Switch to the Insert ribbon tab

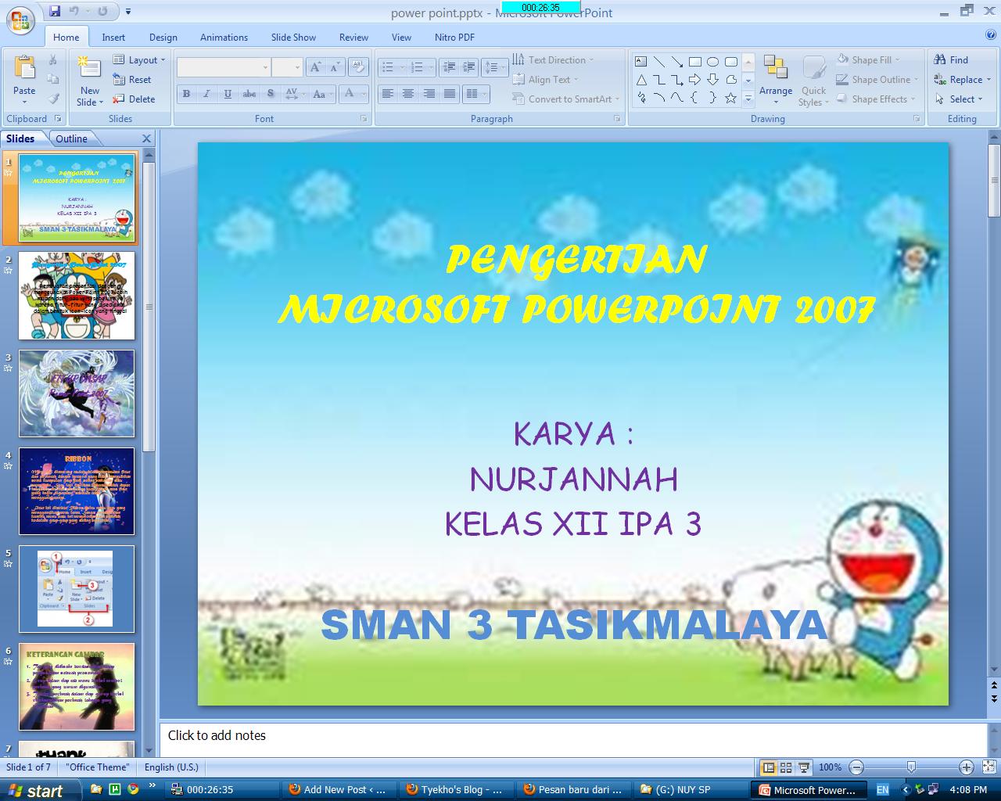pyautogui.click(x=113, y=38)
